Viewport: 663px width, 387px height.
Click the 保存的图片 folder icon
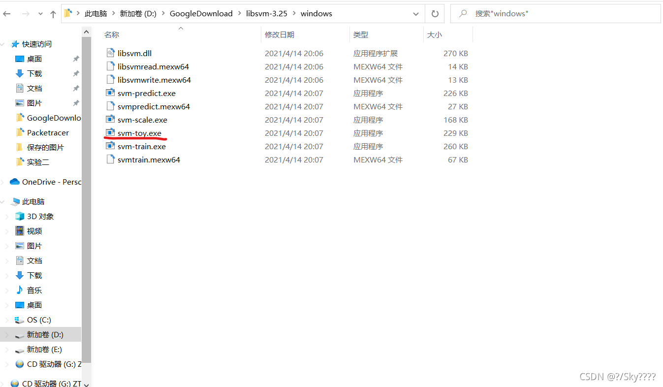(20, 147)
